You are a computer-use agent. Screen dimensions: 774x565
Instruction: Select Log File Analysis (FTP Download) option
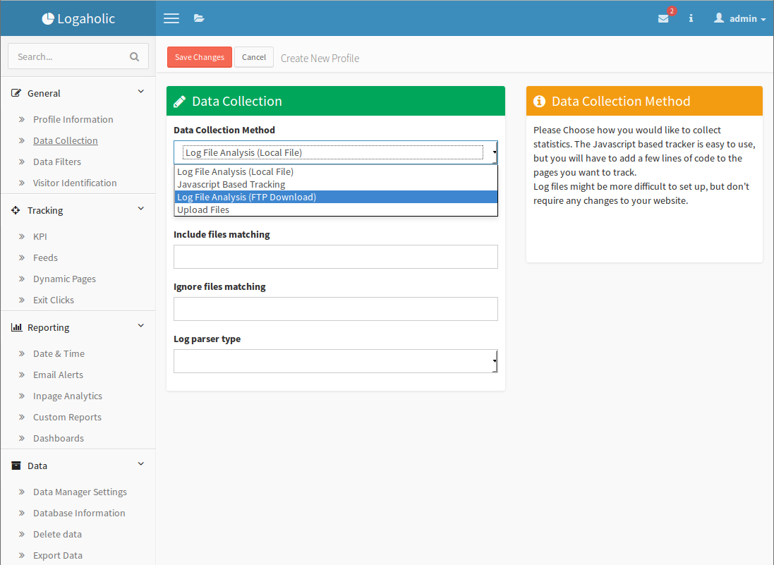click(246, 198)
